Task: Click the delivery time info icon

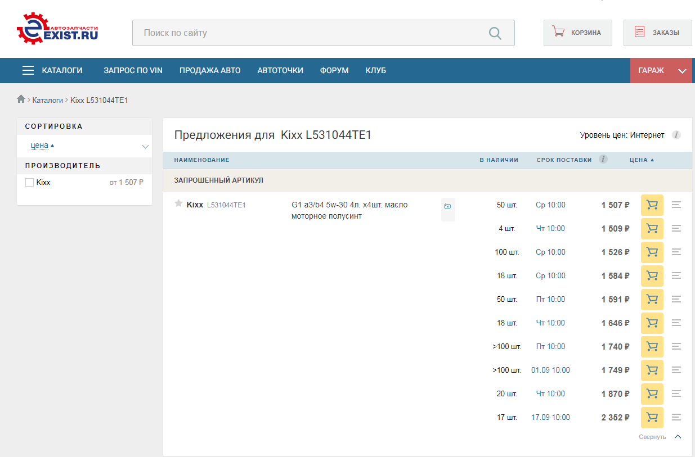Action: coord(603,160)
